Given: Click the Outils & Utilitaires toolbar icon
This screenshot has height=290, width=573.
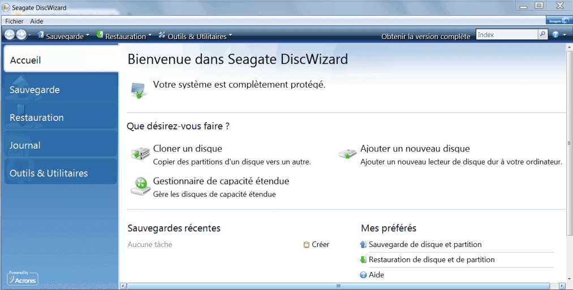Looking at the screenshot, I should pos(162,35).
